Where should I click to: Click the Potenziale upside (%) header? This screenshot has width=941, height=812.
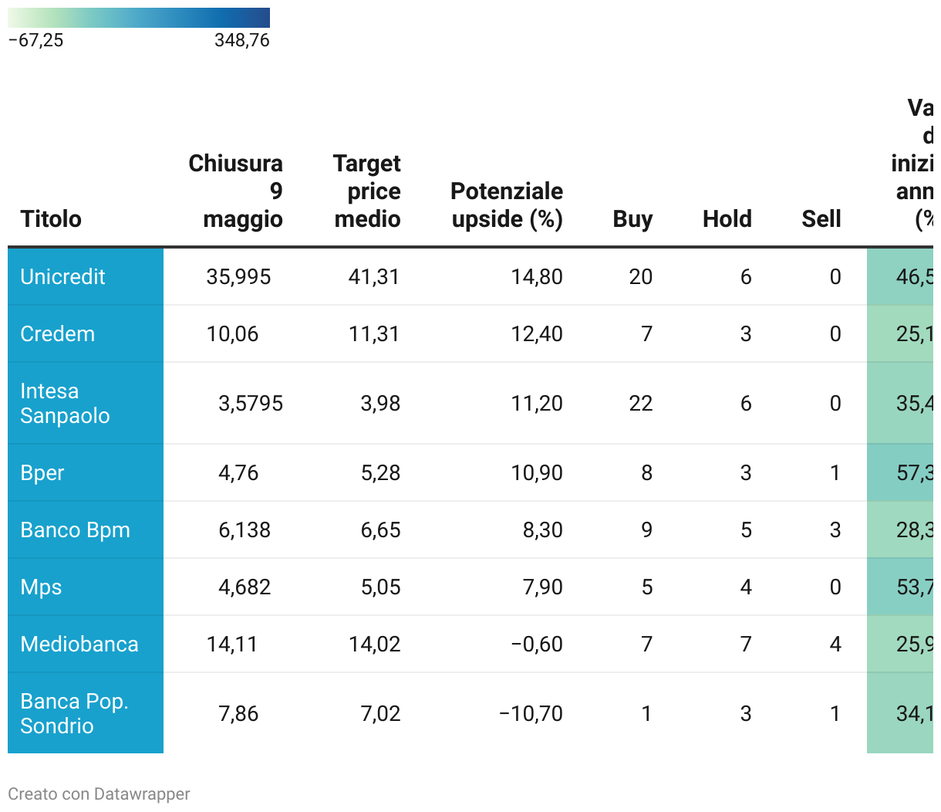pos(506,205)
